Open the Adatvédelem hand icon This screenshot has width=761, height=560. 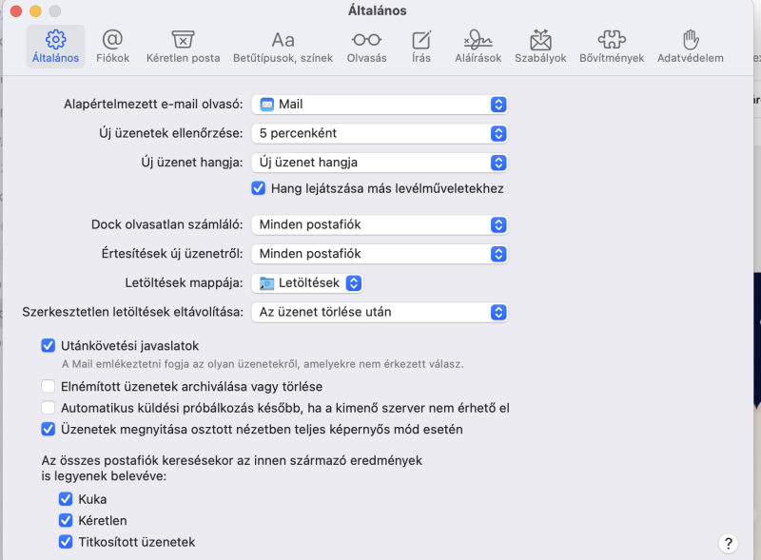pos(691,46)
